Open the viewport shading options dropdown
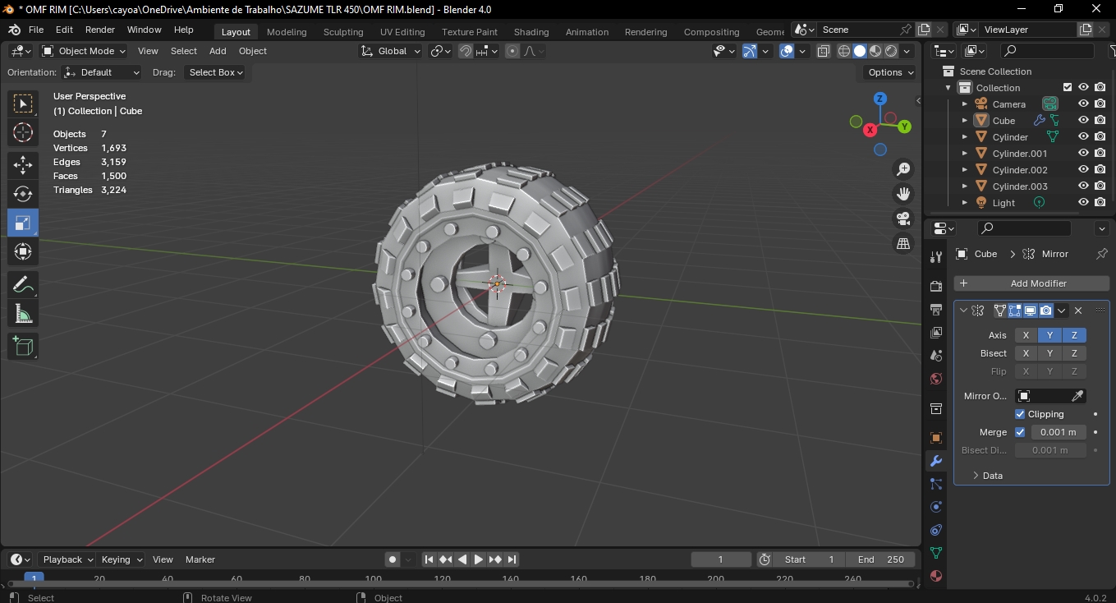This screenshot has height=603, width=1116. [907, 51]
